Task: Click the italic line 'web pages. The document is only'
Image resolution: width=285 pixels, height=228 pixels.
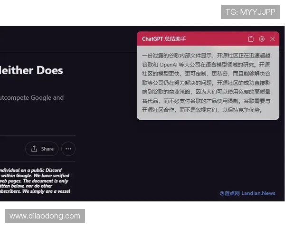Action: tap(34, 180)
